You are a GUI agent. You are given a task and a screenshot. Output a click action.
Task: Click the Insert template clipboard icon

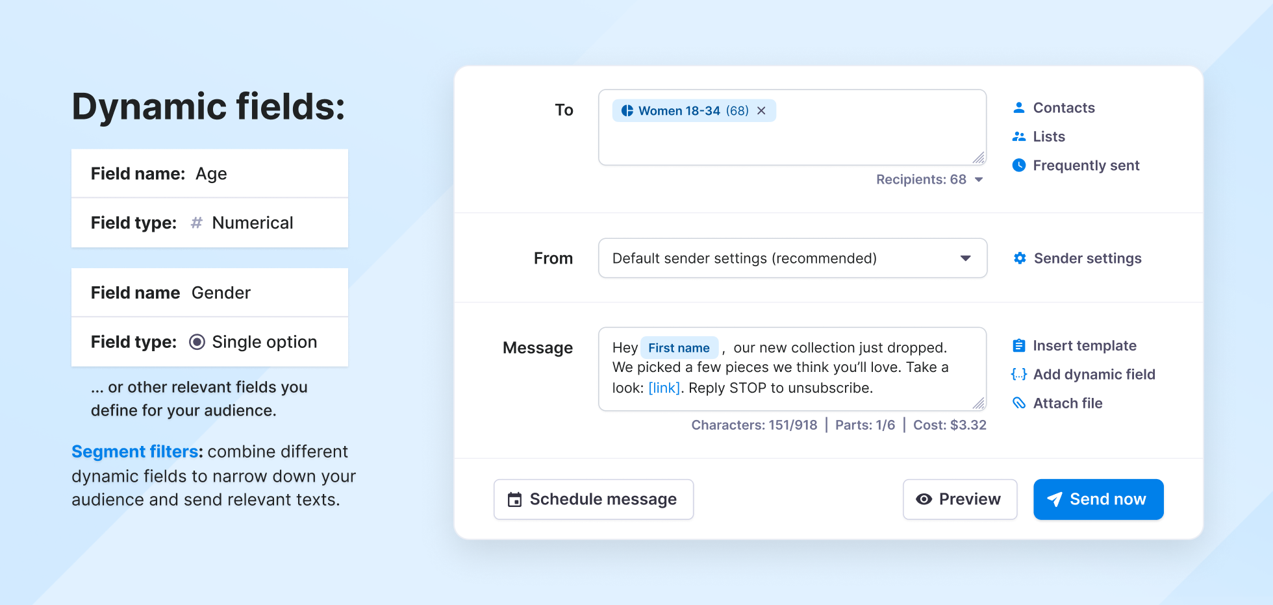[x=1019, y=346]
